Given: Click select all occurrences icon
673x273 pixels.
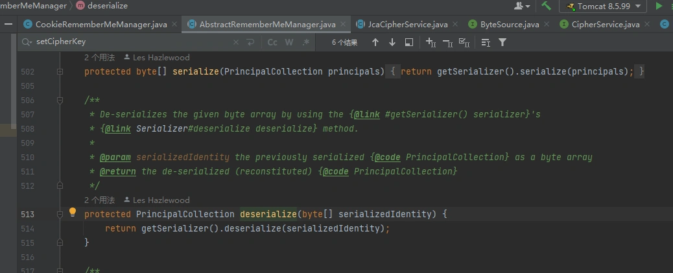Looking at the screenshot, I should [464, 42].
